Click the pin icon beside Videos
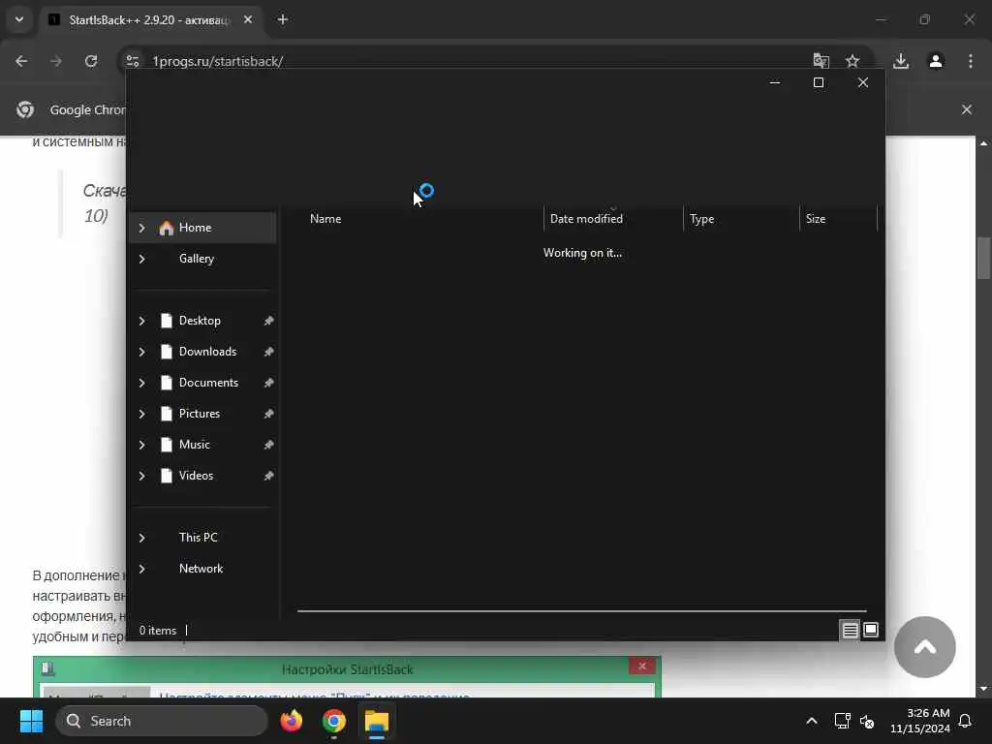 point(269,476)
